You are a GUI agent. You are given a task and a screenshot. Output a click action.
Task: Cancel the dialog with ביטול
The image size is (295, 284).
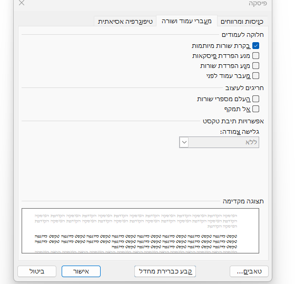pos(37,271)
